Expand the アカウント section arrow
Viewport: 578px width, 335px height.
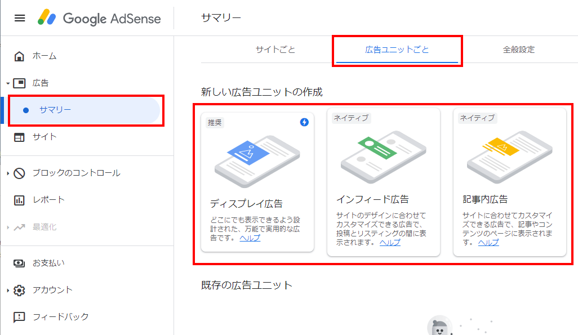(8, 291)
